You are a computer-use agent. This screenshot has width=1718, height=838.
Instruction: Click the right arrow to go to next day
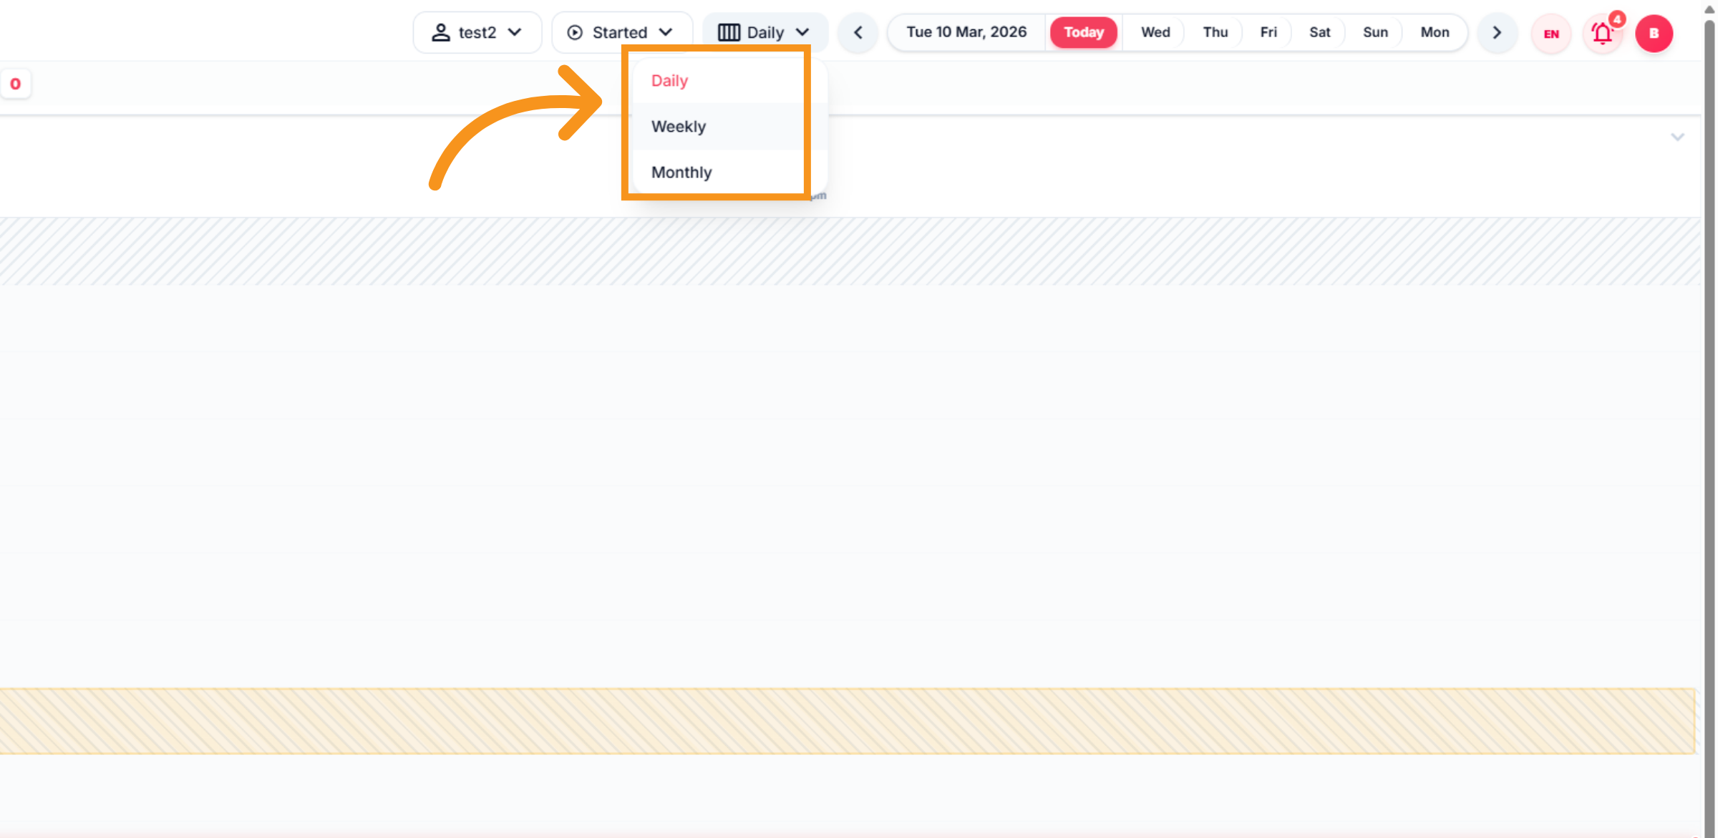pyautogui.click(x=1496, y=32)
